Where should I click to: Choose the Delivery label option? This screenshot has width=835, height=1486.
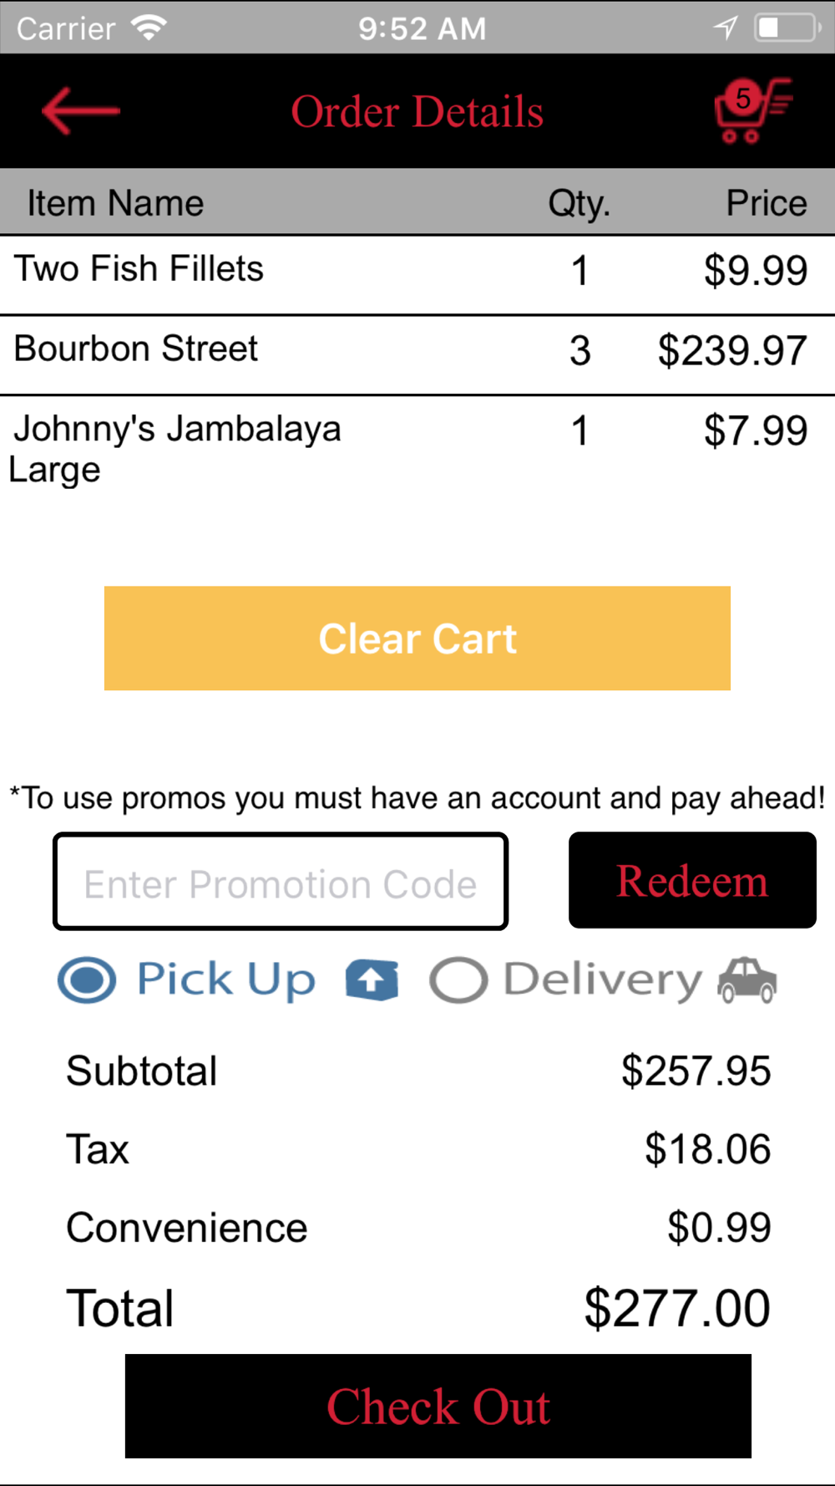click(x=603, y=980)
